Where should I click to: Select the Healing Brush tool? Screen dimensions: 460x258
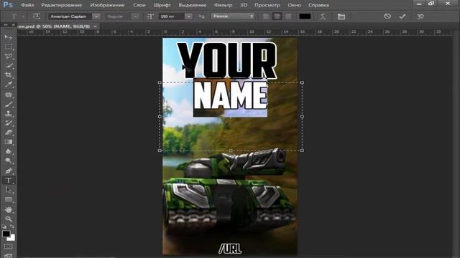tap(9, 95)
